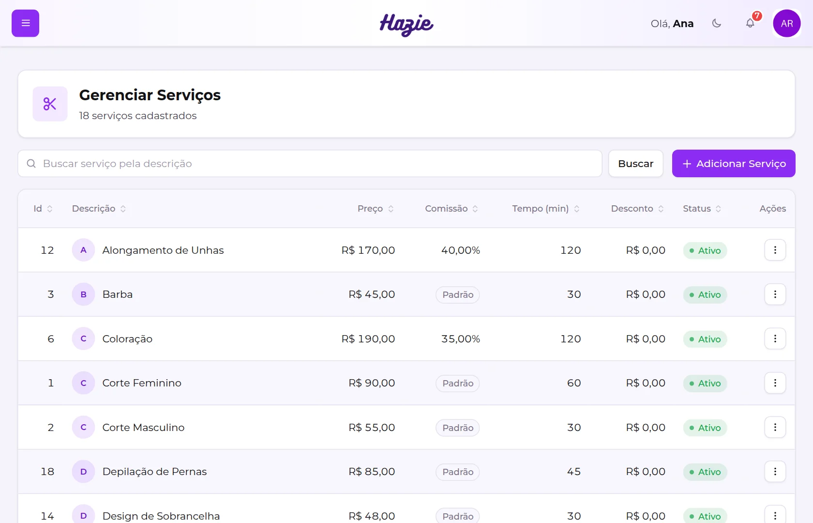Viewport: 813px width, 523px height.
Task: Click the D avatar for Depilação de Pernas
Action: pos(83,472)
